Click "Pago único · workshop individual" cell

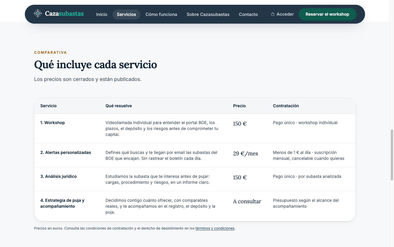(305, 123)
